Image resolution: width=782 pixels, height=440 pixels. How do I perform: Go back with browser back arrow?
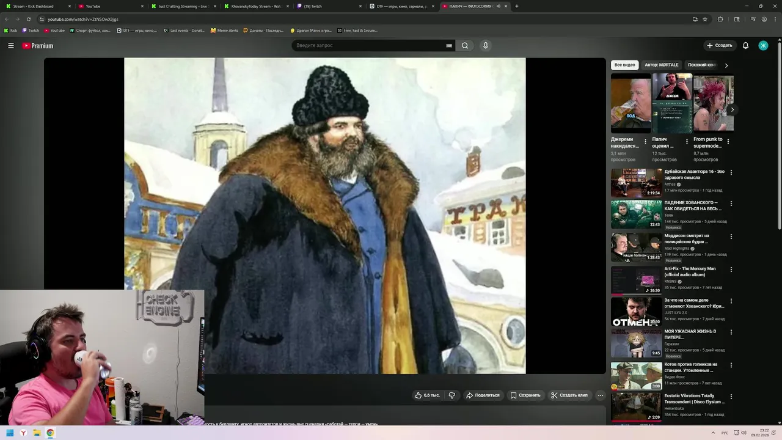[6, 19]
